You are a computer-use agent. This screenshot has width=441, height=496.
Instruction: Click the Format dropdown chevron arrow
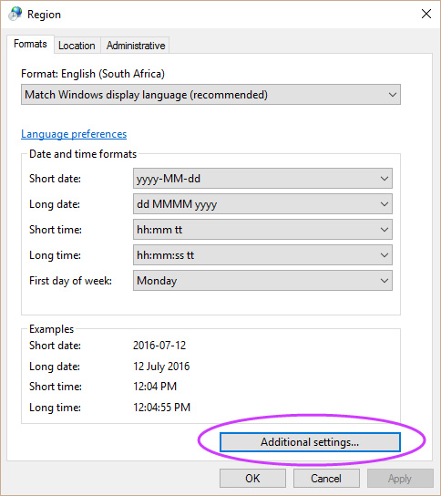tap(393, 95)
